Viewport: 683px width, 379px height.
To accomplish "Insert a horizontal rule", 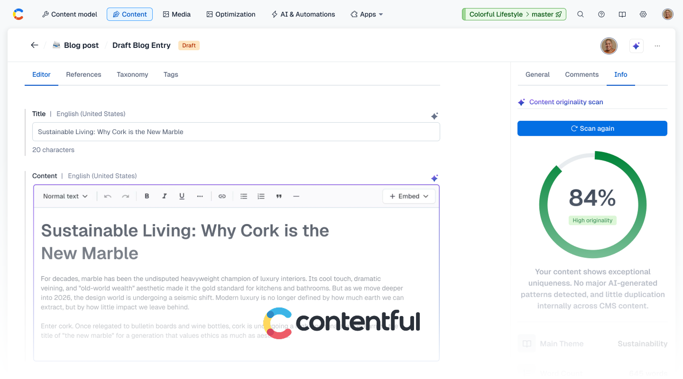I will [296, 196].
